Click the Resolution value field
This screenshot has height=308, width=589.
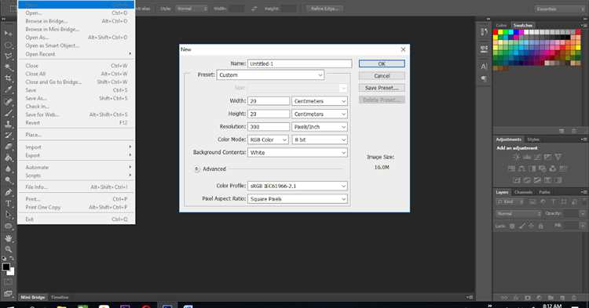click(x=269, y=127)
